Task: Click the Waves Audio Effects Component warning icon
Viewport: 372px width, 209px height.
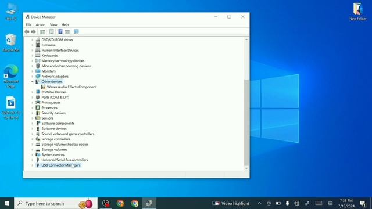Action: 43,87
